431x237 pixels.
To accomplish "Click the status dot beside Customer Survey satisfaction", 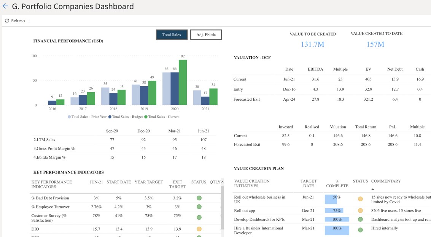I will 198,217.
